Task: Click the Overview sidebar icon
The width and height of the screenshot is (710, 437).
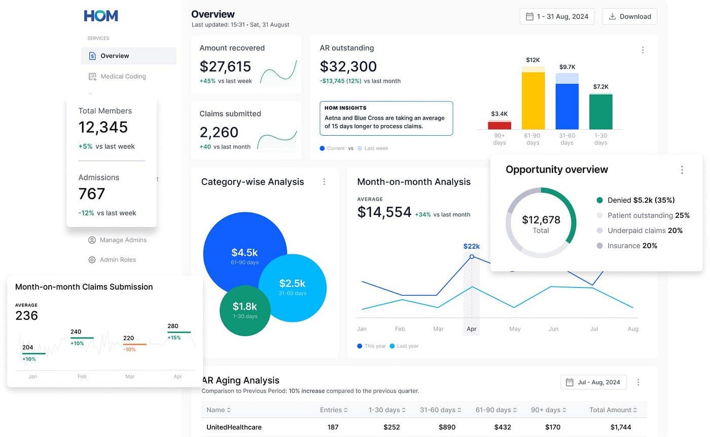Action: click(x=92, y=56)
